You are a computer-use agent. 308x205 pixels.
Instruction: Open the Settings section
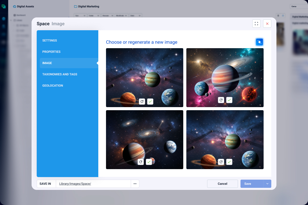coord(50,40)
